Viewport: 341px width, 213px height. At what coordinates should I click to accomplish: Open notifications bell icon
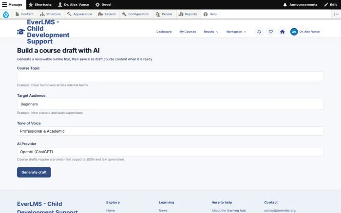click(259, 32)
